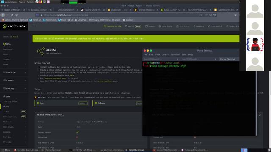The height and width of the screenshot is (152, 271).
Task: Open the Feedback header link
Action: tap(199, 27)
